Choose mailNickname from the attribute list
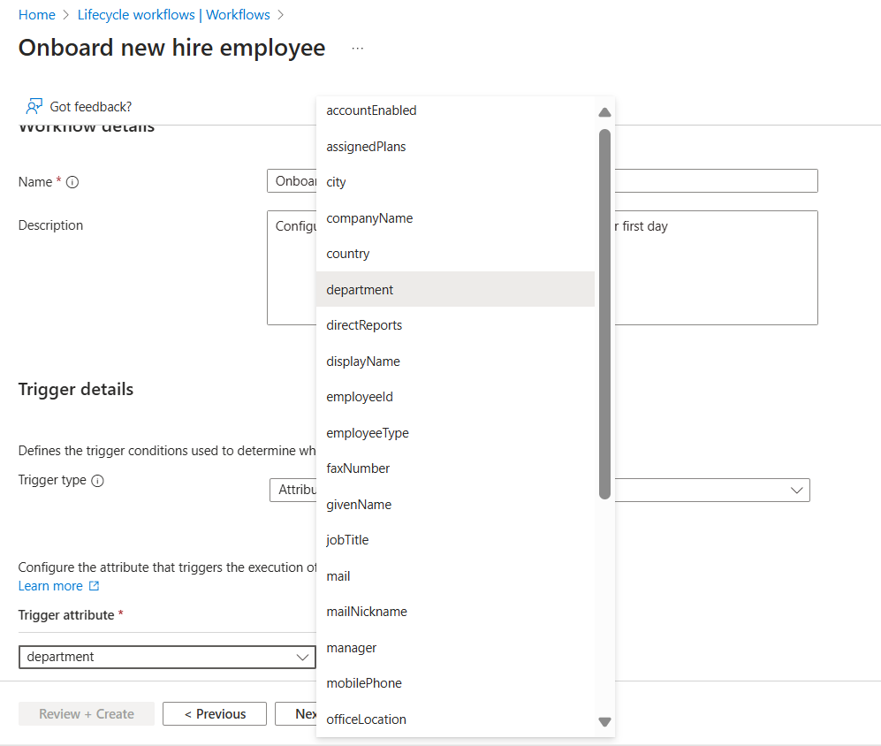Viewport: 881px width, 746px height. click(x=455, y=612)
